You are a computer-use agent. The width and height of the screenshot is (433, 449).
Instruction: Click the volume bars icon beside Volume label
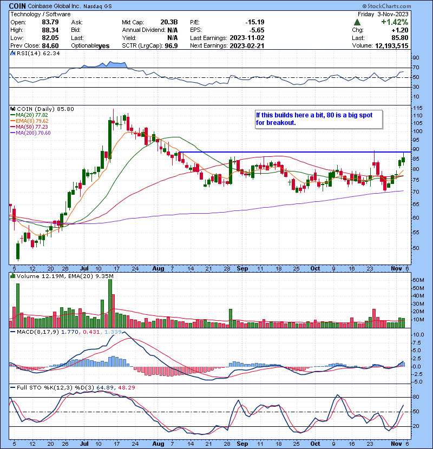pos(12,276)
